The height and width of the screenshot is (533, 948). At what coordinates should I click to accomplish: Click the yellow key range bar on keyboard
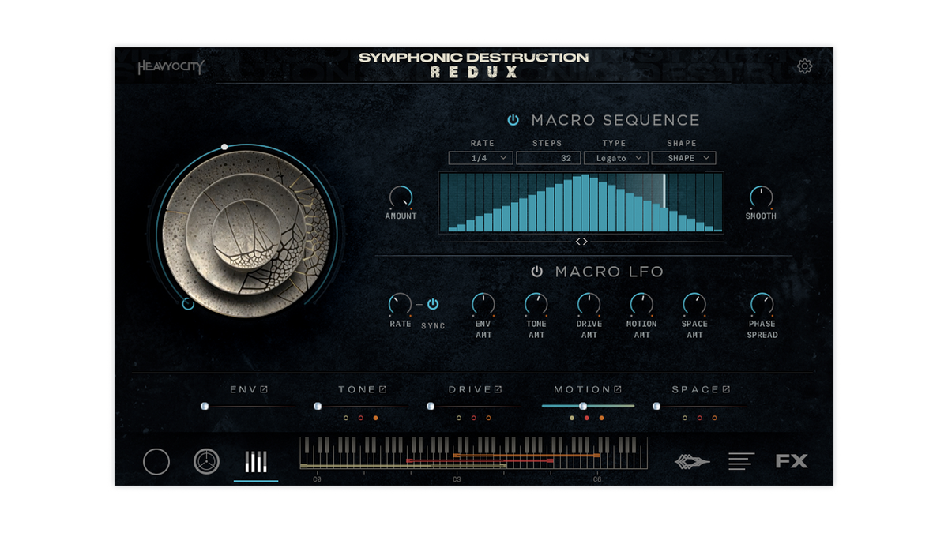(403, 466)
